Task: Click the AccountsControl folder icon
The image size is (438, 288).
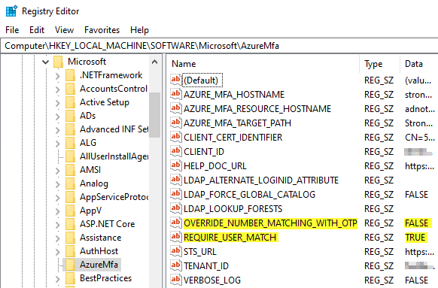Action: click(x=71, y=89)
